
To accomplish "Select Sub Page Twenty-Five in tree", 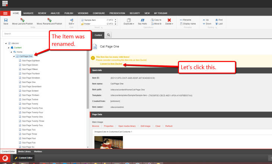I will coord(31,108).
